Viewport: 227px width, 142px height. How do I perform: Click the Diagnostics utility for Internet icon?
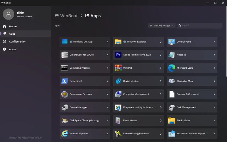118,107
